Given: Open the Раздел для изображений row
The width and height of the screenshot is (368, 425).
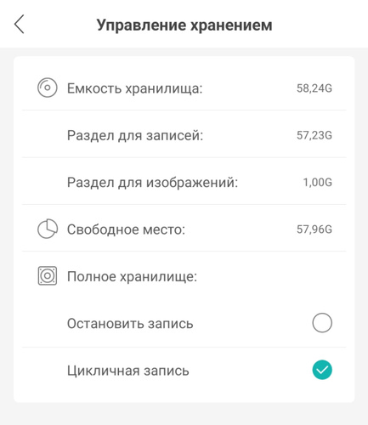Looking at the screenshot, I should [184, 181].
